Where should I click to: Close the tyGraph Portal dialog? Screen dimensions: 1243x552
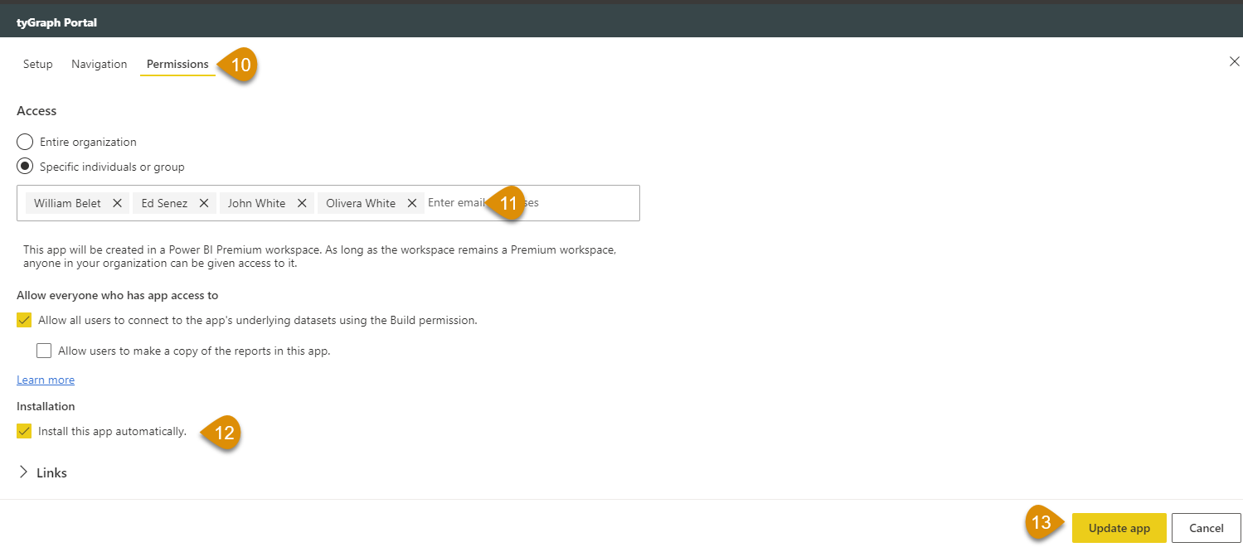pyautogui.click(x=1234, y=61)
